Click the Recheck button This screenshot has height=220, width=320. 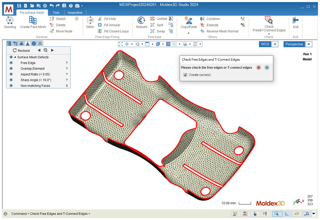21,50
